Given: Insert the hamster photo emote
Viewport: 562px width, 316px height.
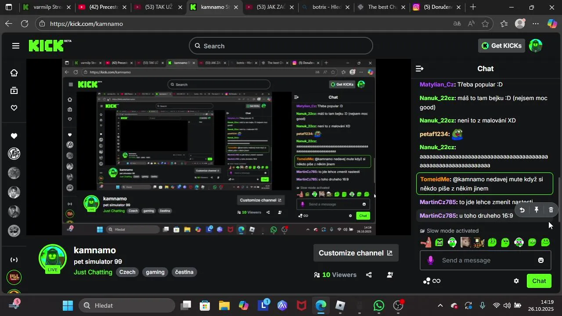Looking at the screenshot, I should coord(465,242).
